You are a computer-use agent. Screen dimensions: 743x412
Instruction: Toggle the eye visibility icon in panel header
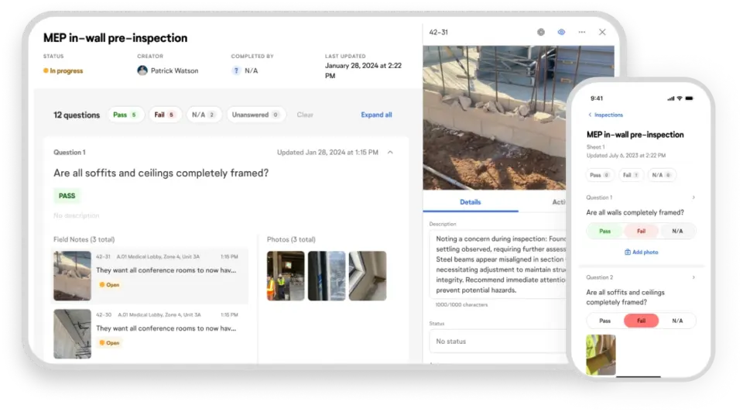562,33
